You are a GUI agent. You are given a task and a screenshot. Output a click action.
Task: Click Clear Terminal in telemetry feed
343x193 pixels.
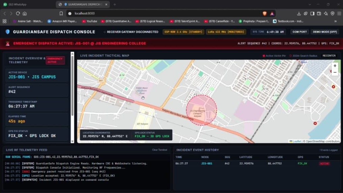pos(159,150)
